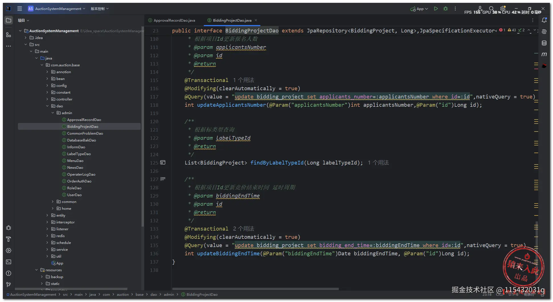Toggle the Project tool window
This screenshot has height=302, width=553.
tap(9, 20)
